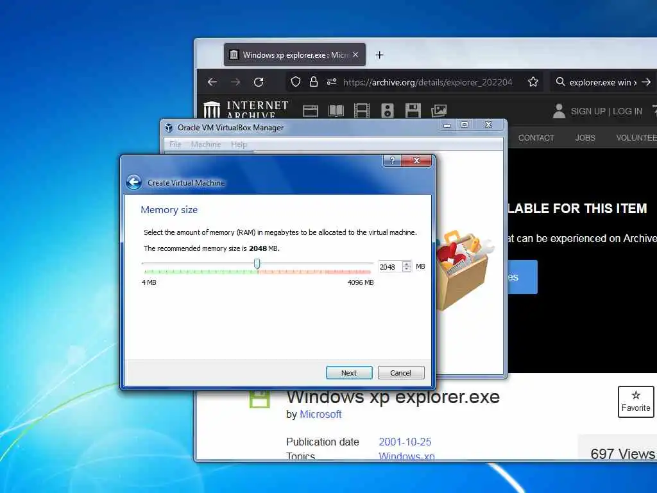Viewport: 657px width, 493px height.
Task: Open the JOBS link on archive.org
Action: click(x=585, y=138)
